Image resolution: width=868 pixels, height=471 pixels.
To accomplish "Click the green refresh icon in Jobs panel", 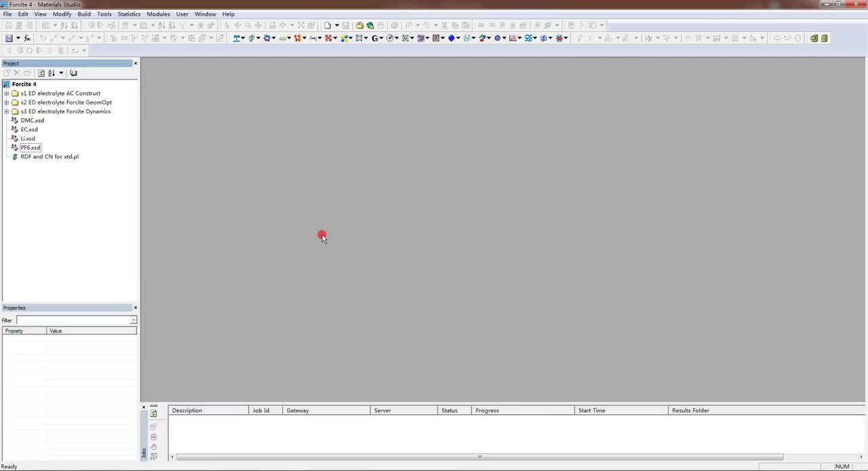I will (153, 413).
